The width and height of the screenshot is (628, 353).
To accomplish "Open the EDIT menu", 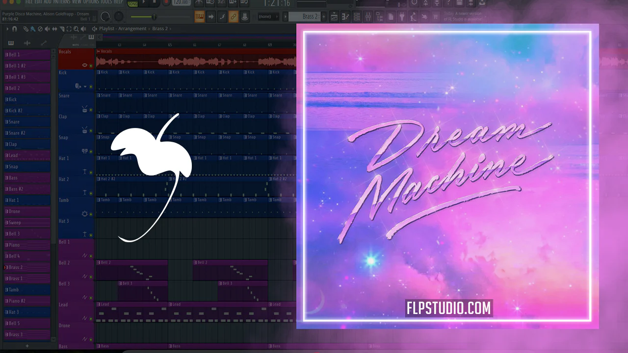I will pyautogui.click(x=39, y=2).
